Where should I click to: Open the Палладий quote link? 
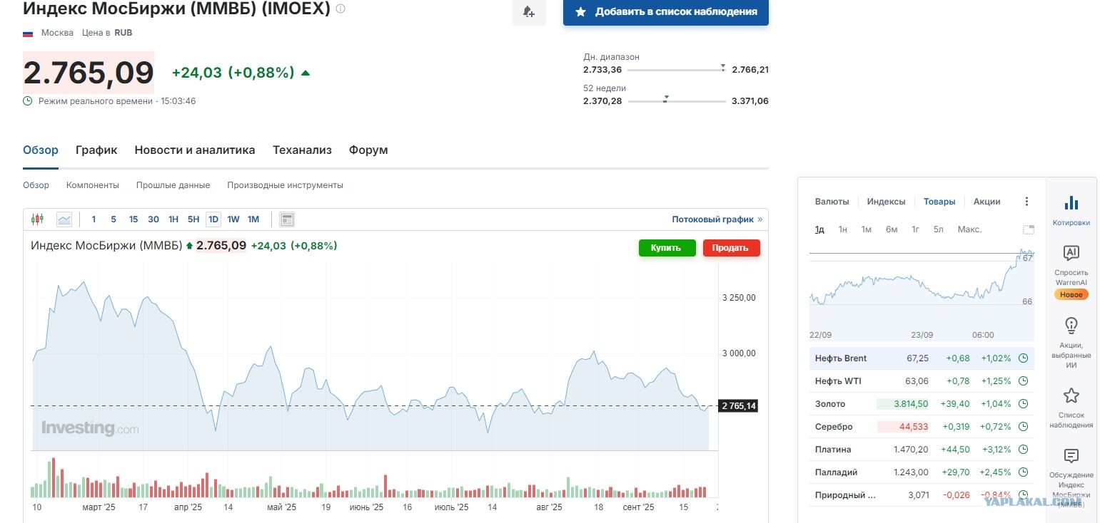click(837, 472)
